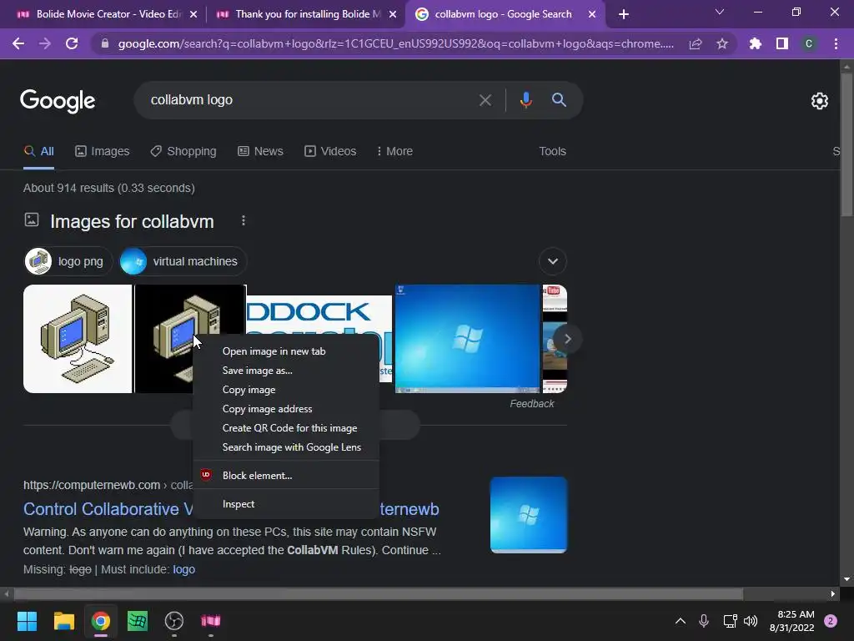Show hidden system tray icons
The width and height of the screenshot is (854, 641).
click(x=681, y=621)
